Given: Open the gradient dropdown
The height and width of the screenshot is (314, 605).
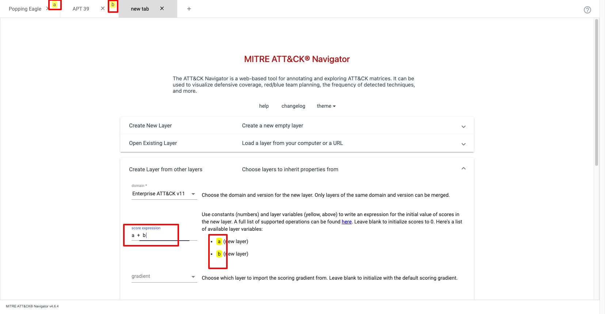Looking at the screenshot, I should pyautogui.click(x=164, y=276).
